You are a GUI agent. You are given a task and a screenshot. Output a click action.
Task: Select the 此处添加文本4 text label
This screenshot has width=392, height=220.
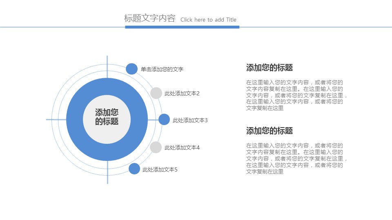182,147
